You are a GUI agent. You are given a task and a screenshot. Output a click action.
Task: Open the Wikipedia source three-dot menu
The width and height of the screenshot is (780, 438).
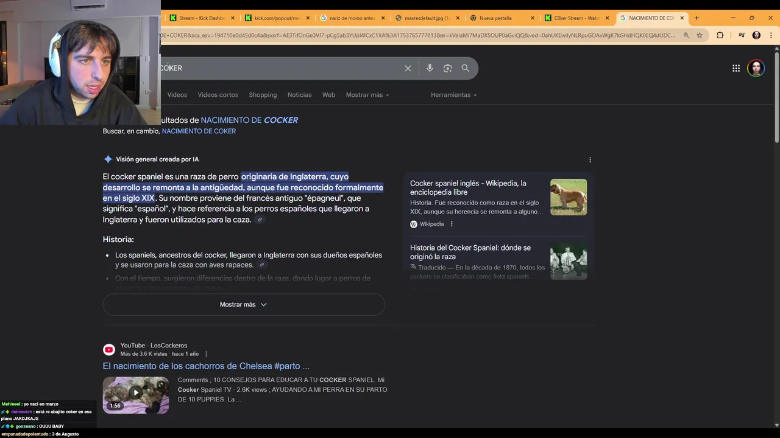pos(452,224)
